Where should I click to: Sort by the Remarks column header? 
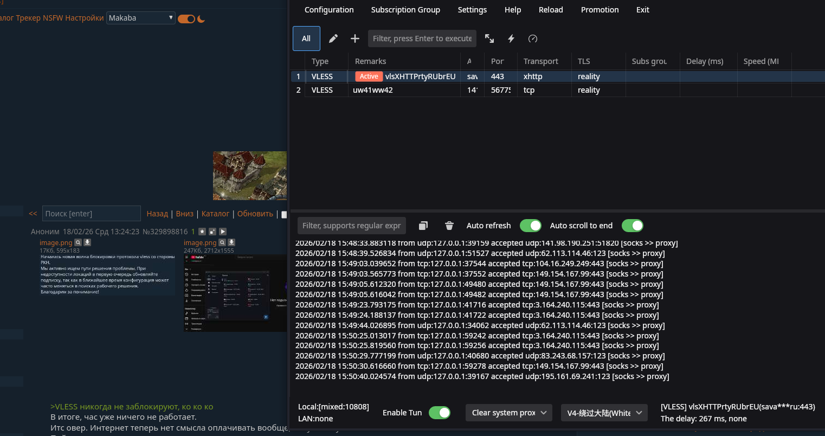click(x=404, y=61)
